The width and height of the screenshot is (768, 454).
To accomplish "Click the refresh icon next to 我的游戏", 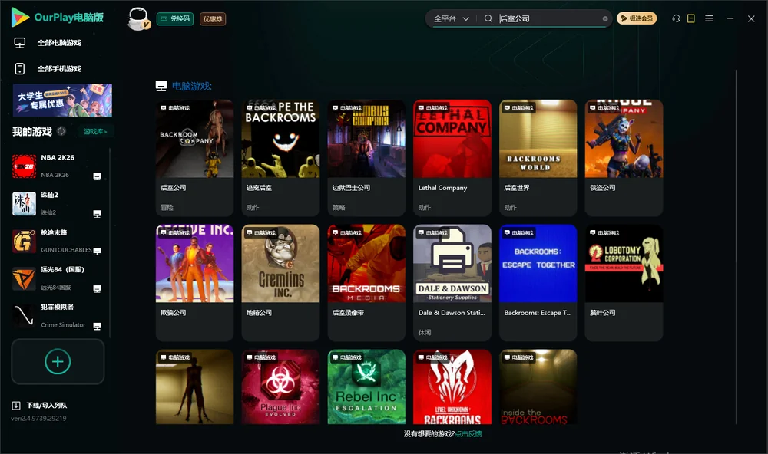I will pos(61,131).
